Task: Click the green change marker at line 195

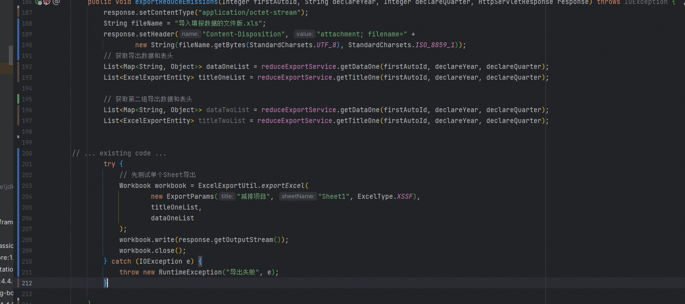Action: click(x=18, y=99)
